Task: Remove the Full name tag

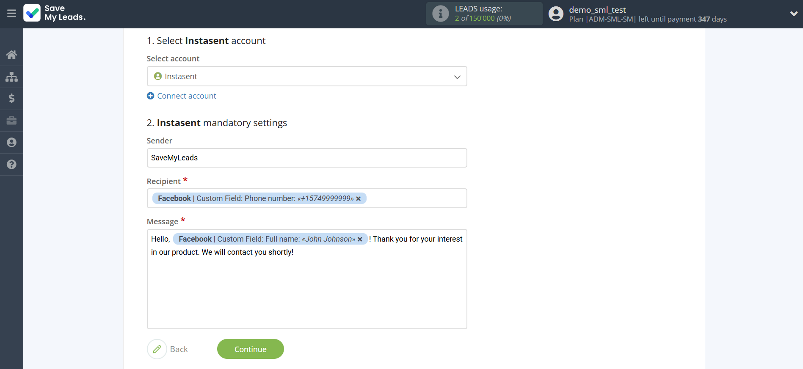Action: coord(360,240)
